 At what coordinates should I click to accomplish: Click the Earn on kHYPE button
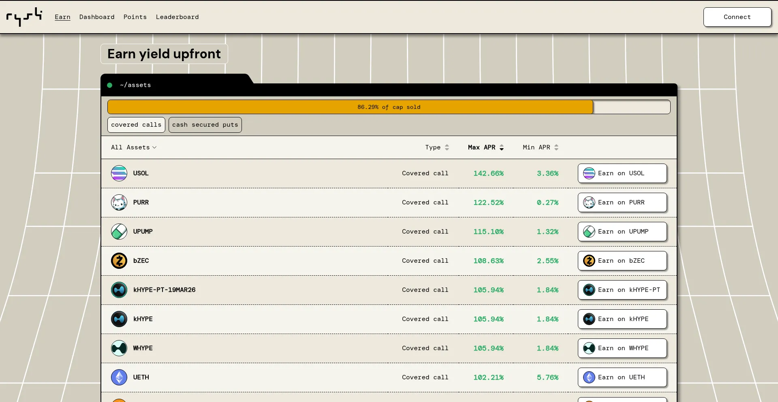(x=622, y=319)
